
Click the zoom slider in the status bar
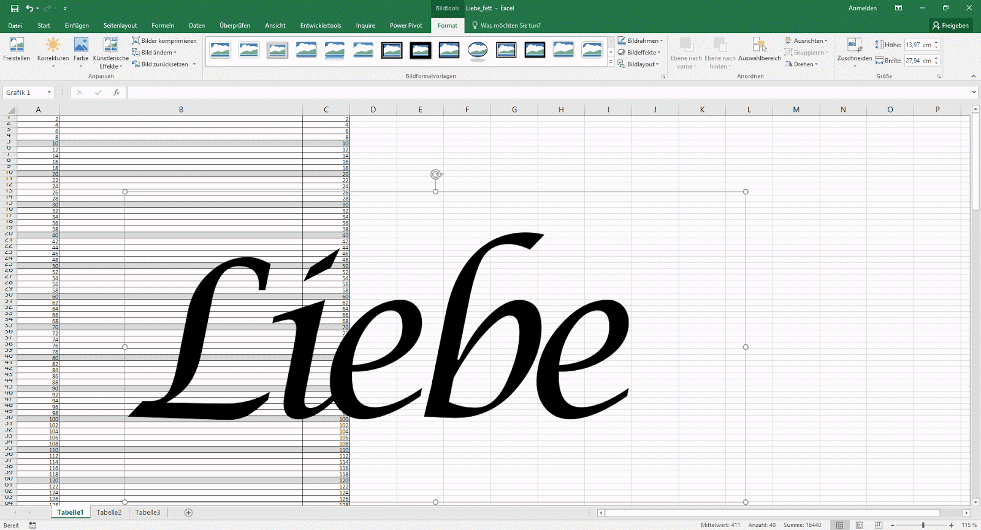coord(923,525)
